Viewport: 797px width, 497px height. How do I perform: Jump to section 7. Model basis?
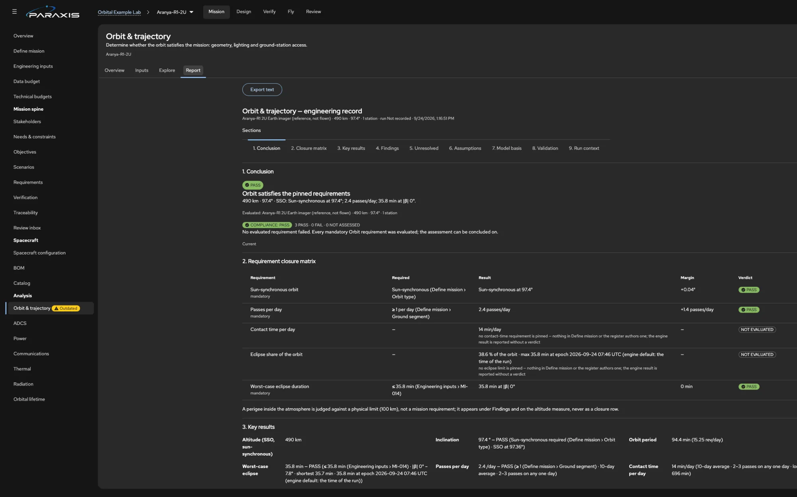tap(506, 148)
